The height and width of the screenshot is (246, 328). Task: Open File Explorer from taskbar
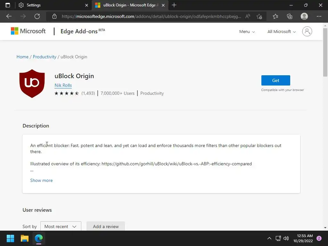[x=24, y=238]
